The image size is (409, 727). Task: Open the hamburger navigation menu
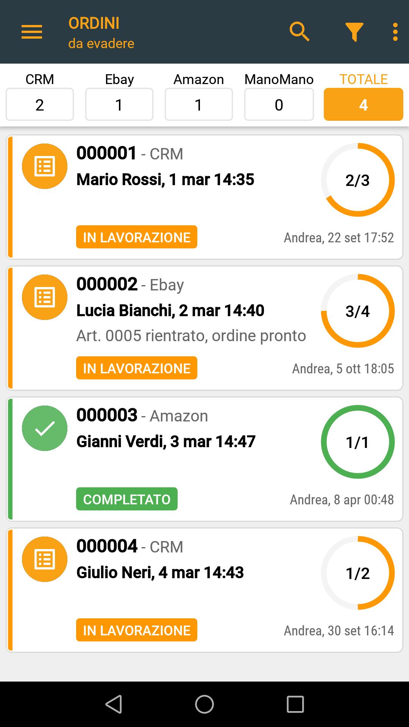click(x=32, y=32)
